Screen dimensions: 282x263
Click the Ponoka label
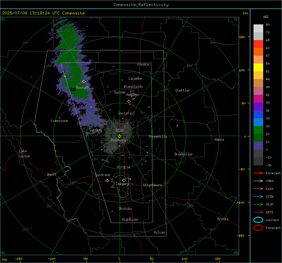143,64
